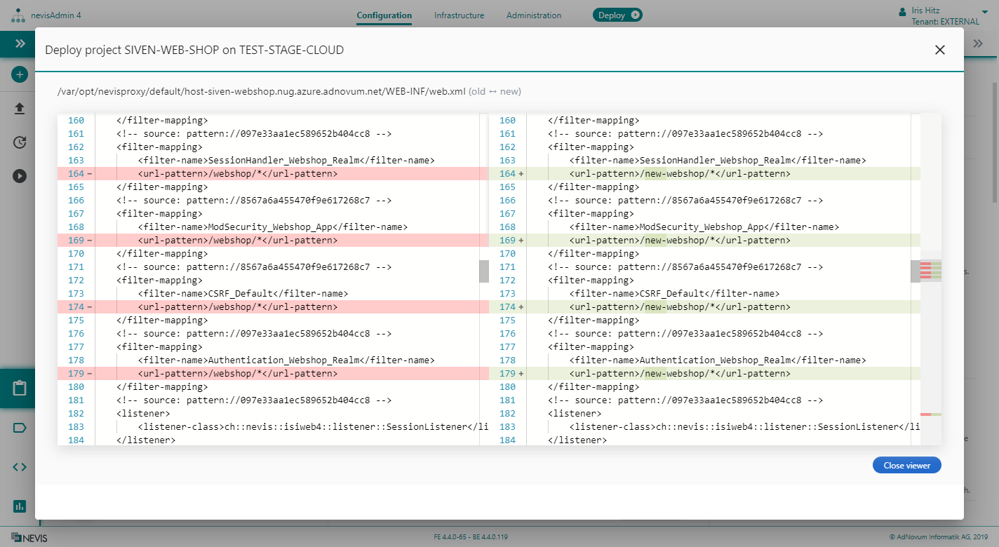Click the add (plus) icon in sidebar
The width and height of the screenshot is (999, 547).
point(20,74)
